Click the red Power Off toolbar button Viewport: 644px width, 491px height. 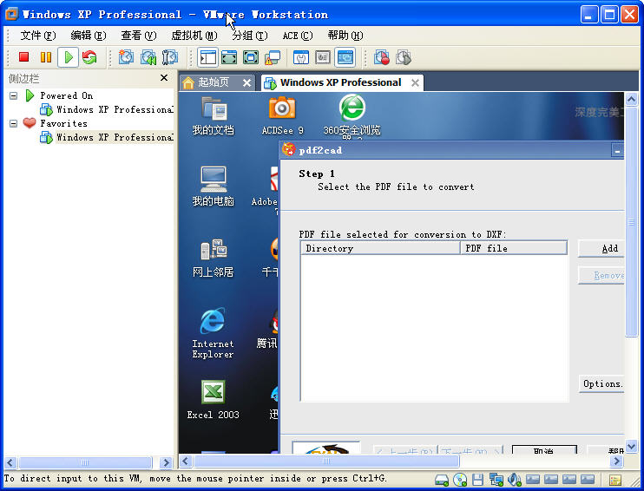pyautogui.click(x=24, y=58)
